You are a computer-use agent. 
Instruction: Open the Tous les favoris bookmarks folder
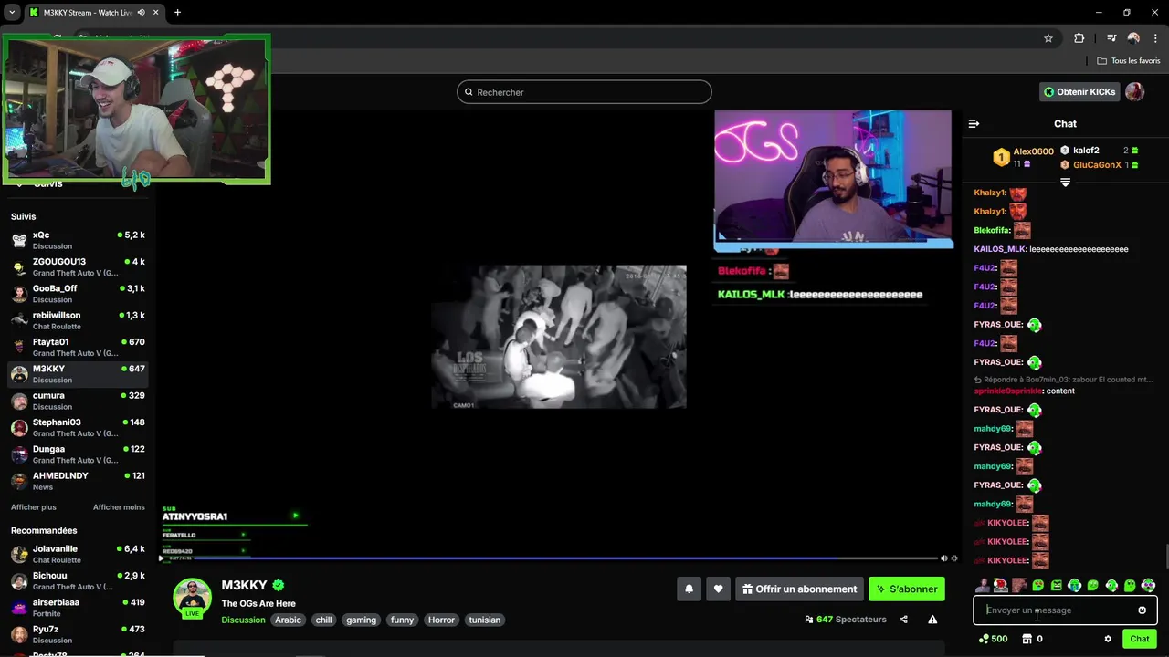pos(1129,61)
